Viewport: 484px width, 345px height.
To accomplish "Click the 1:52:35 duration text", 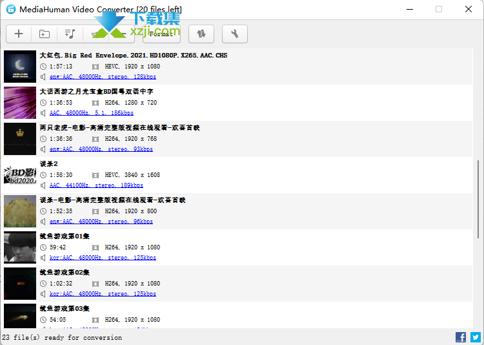I will pos(61,211).
